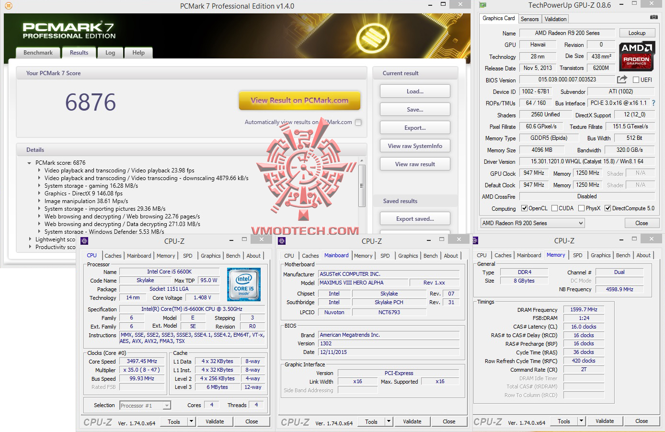The height and width of the screenshot is (432, 665).
Task: Open the SPD tab in right CPU-Z window
Action: coord(578,255)
